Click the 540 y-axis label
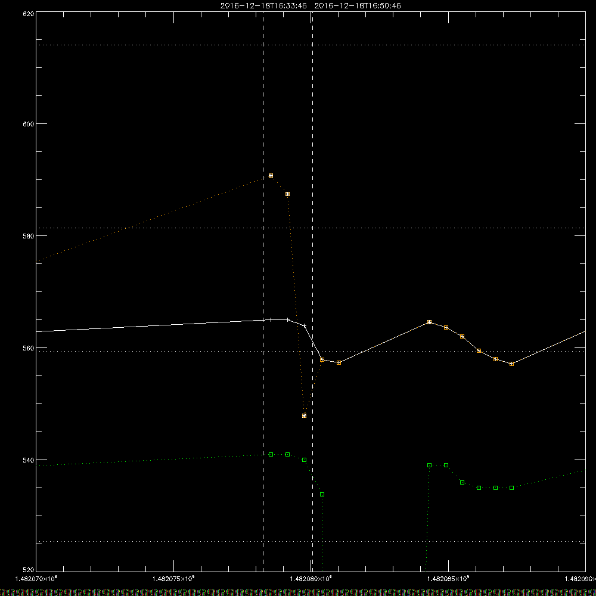596x596 pixels. point(29,460)
